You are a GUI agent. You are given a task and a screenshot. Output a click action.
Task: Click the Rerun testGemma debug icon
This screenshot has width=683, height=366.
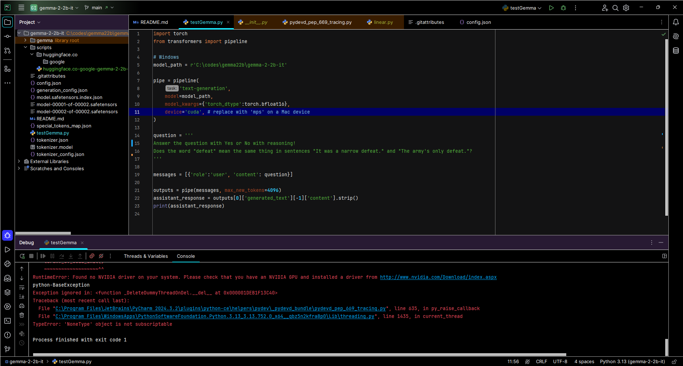[22, 256]
